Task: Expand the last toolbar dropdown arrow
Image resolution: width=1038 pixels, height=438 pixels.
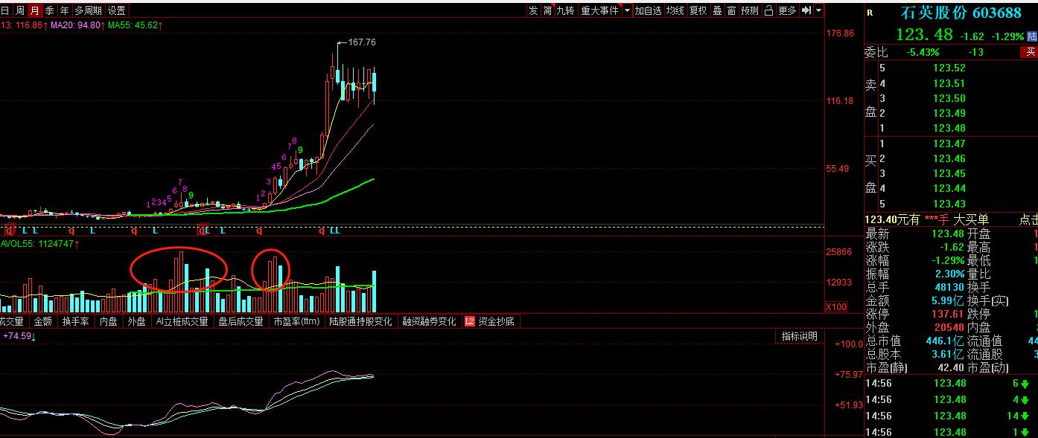Action: pos(819,10)
